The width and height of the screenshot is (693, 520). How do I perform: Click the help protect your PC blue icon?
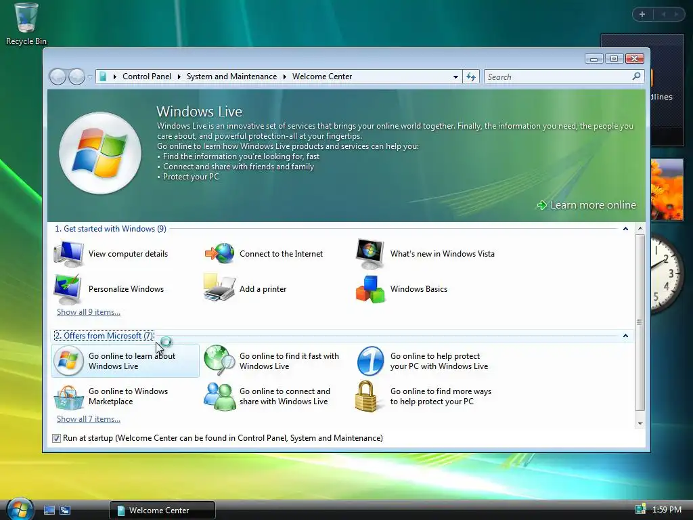(370, 361)
